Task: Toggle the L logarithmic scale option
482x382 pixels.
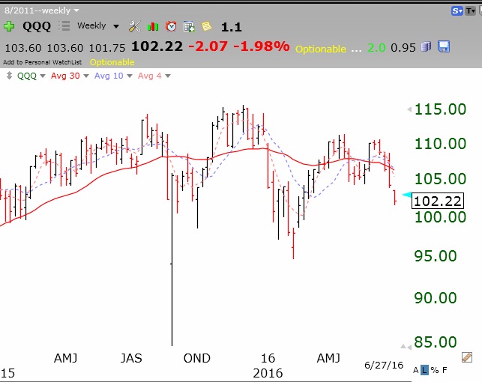Action: [424, 370]
